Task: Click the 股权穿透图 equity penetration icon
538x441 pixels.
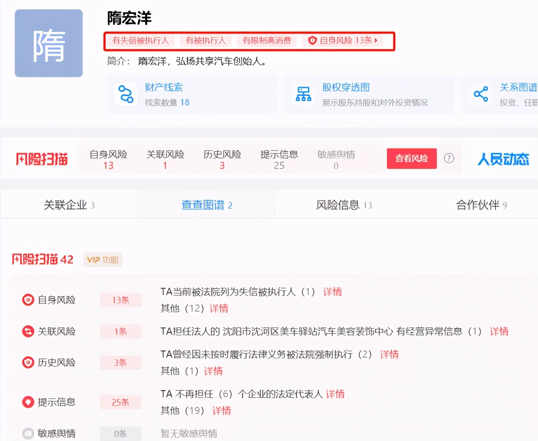Action: coord(303,95)
